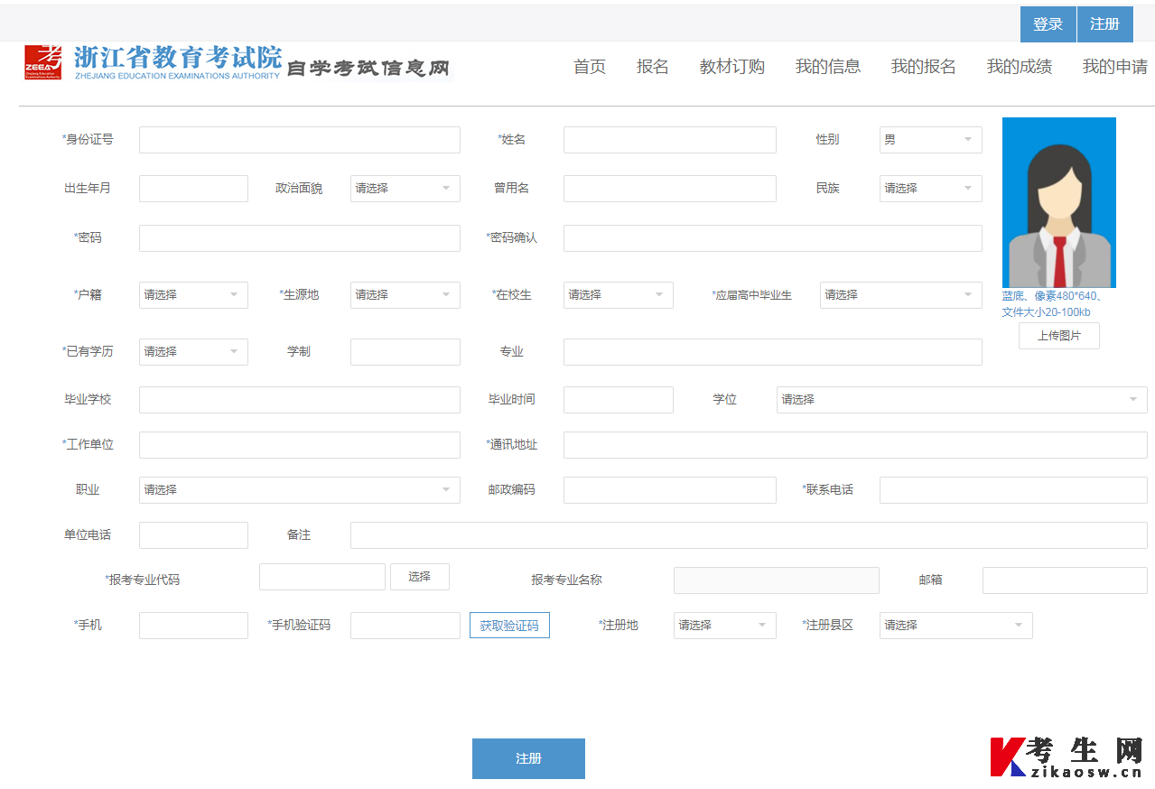Click the 工作单位 input field
Image resolution: width=1155 pixels, height=789 pixels.
pos(300,445)
